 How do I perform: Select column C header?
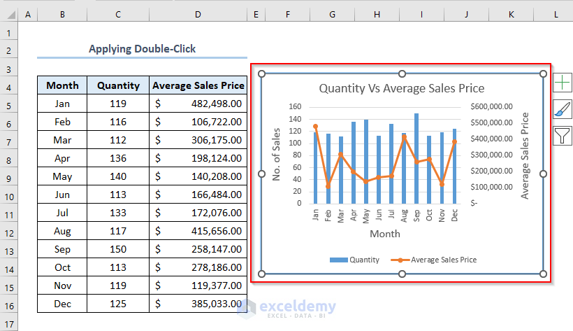click(x=118, y=15)
